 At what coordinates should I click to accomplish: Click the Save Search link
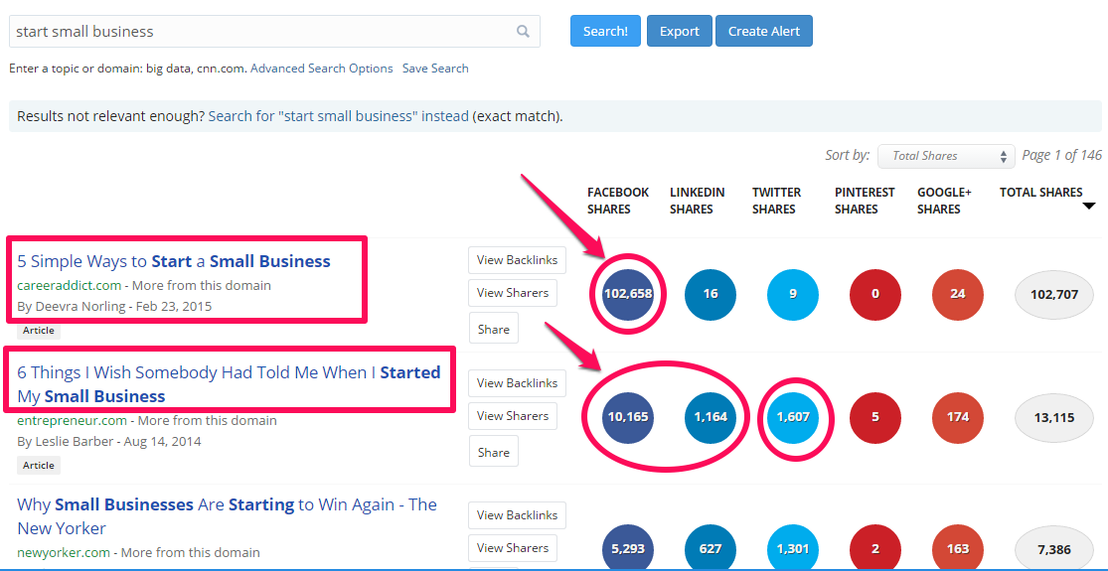(x=435, y=69)
